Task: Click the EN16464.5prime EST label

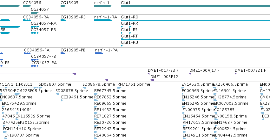Action: point(199,116)
